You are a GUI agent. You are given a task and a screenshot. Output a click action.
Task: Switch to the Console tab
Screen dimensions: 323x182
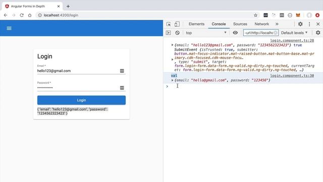point(219,24)
